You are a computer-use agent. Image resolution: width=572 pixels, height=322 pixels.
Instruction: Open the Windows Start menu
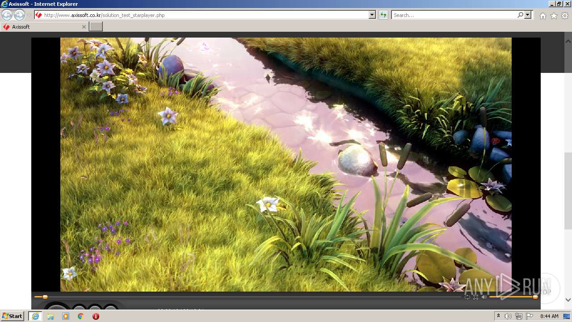[12, 316]
